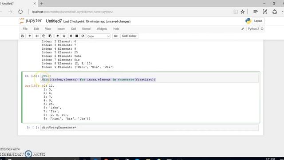Image resolution: width=284 pixels, height=160 pixels.
Task: Interrupt the kernel with the stop icon
Action: (77, 36)
